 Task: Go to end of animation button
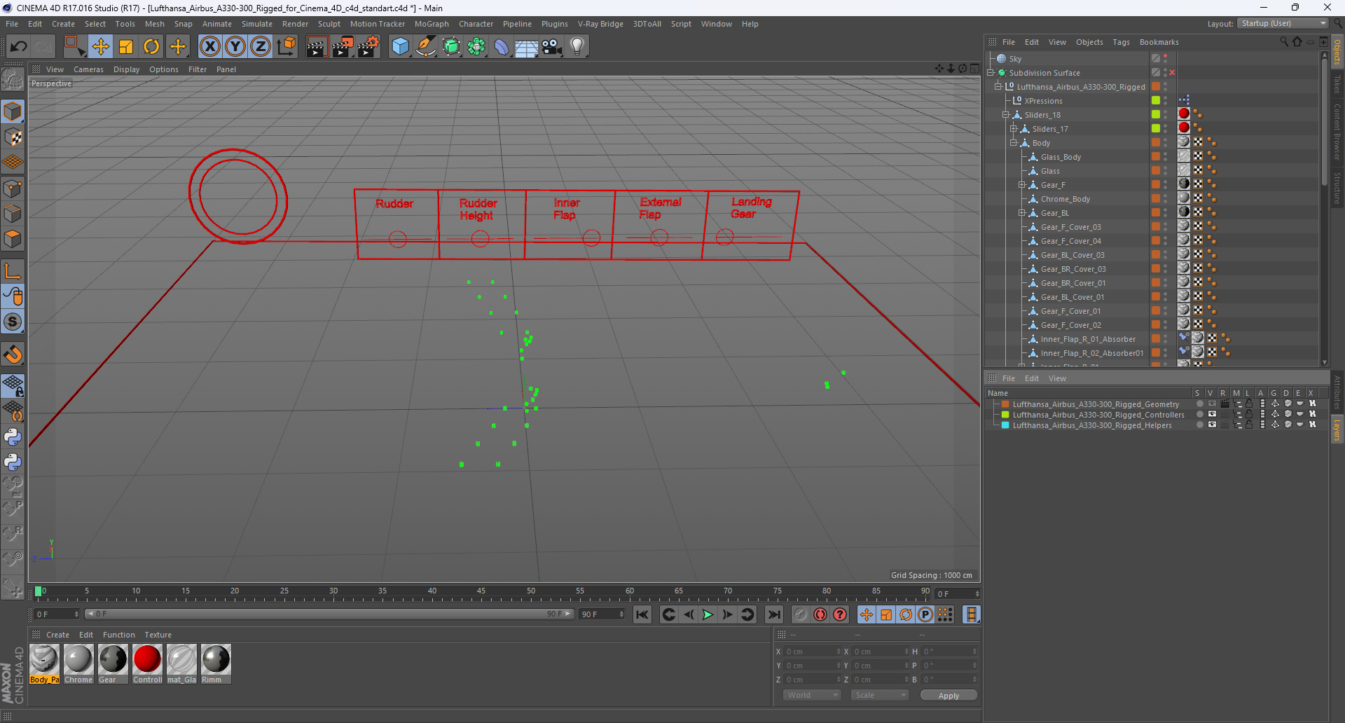click(x=774, y=614)
